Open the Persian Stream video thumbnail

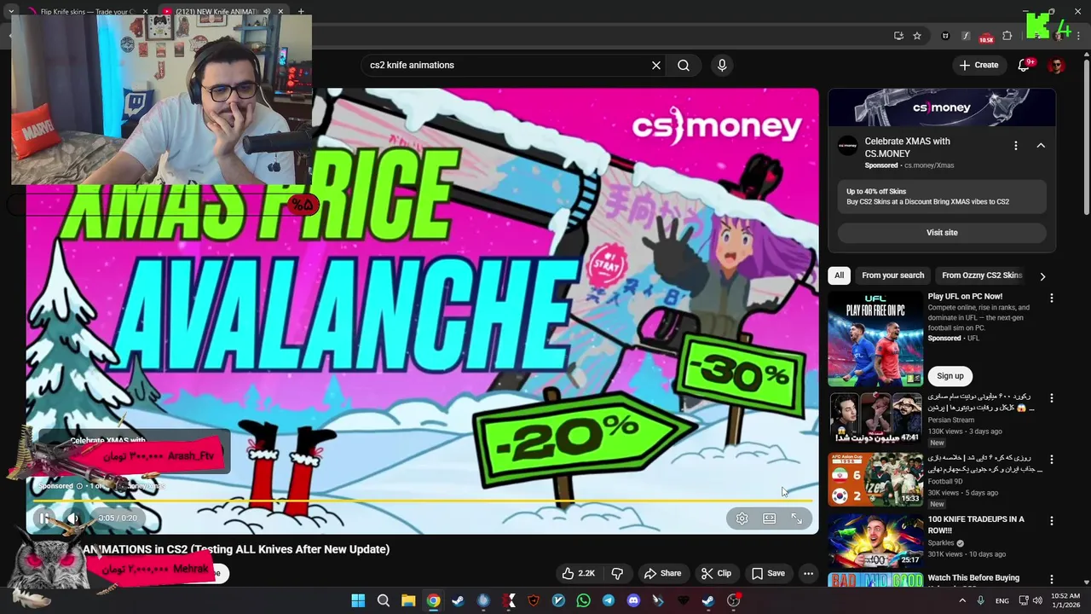875,418
